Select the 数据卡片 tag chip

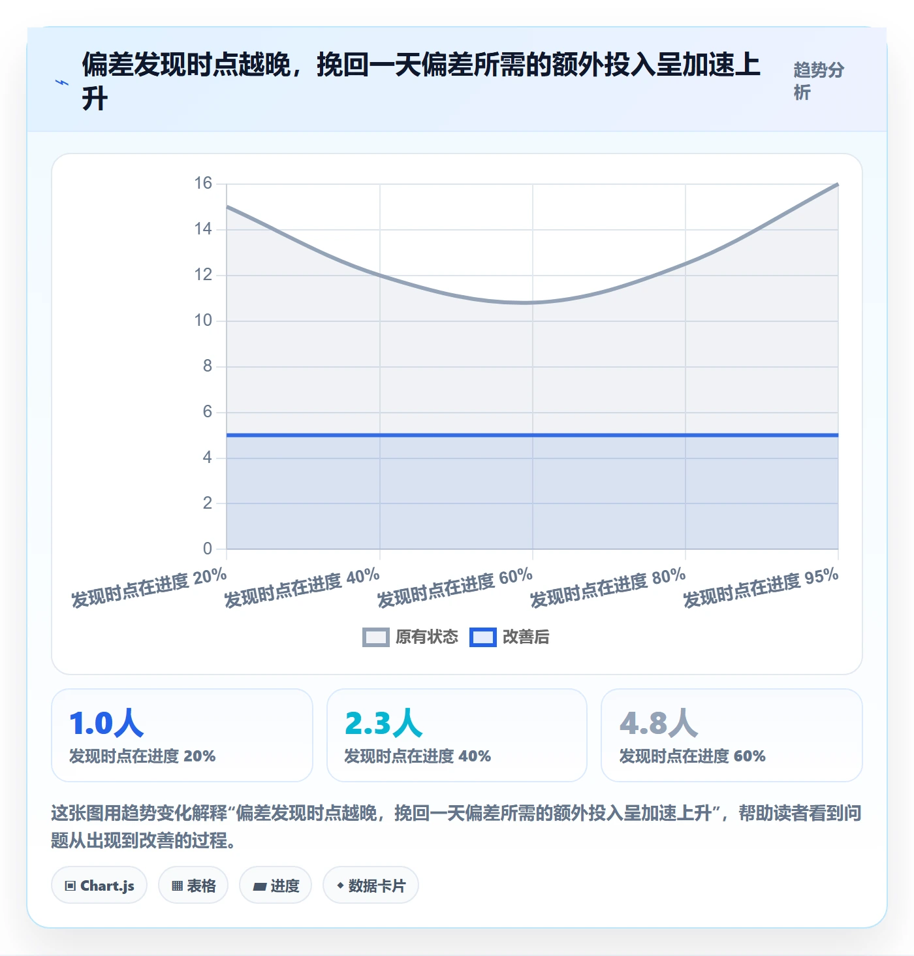tap(371, 885)
